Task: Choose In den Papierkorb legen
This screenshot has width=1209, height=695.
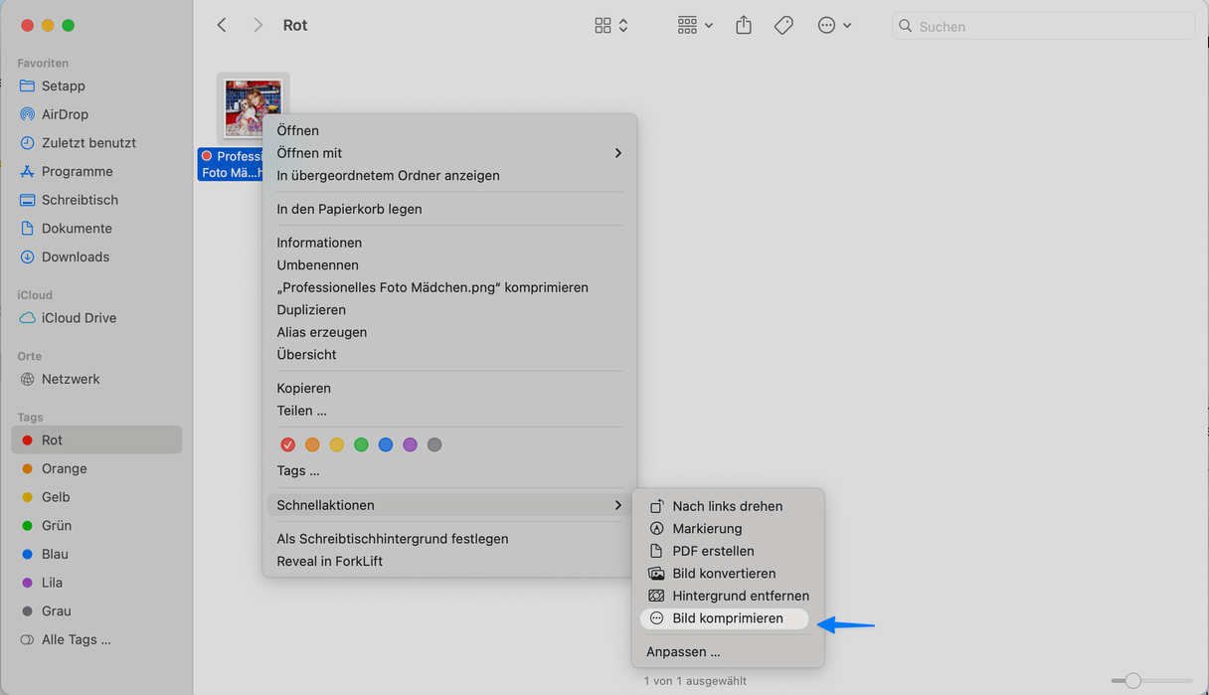Action: pyautogui.click(x=349, y=209)
